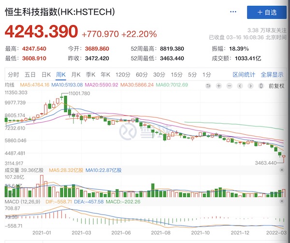Open the three-dot more options menu
This screenshot has height=243, width=290.
tap(233, 12)
